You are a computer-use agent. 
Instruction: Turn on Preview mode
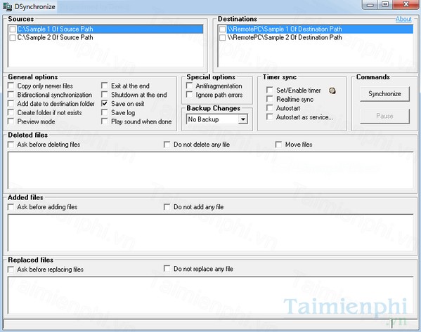tap(11, 121)
